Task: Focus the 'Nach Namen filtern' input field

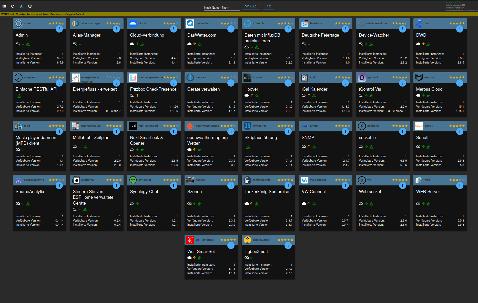Action: click(222, 8)
